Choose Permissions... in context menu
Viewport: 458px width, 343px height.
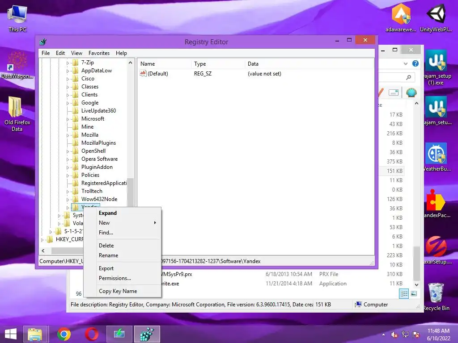(123, 278)
